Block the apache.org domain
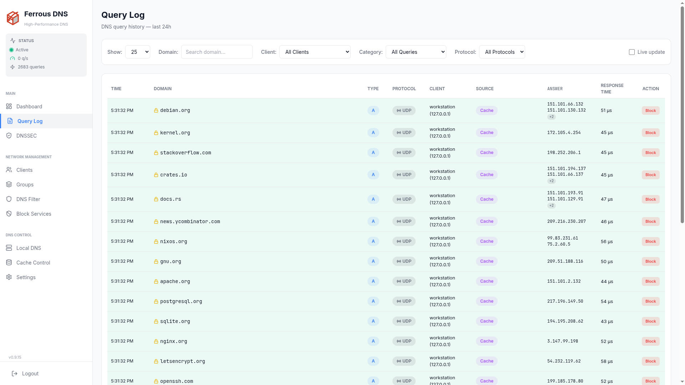Screen dimensions: 685x385 [x=650, y=281]
